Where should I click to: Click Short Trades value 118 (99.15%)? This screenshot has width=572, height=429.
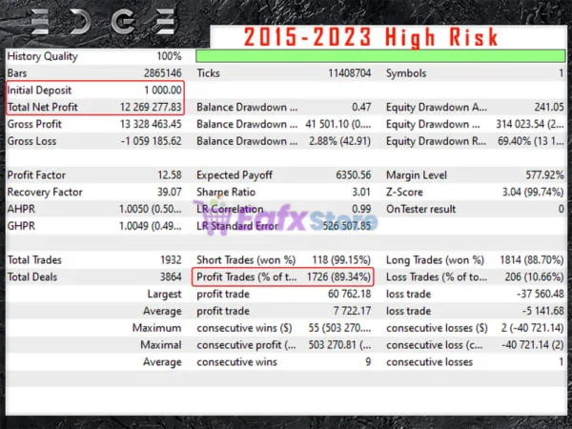(x=341, y=260)
